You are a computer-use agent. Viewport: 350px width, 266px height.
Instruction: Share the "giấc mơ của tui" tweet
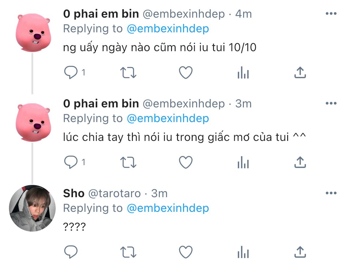[x=300, y=162]
